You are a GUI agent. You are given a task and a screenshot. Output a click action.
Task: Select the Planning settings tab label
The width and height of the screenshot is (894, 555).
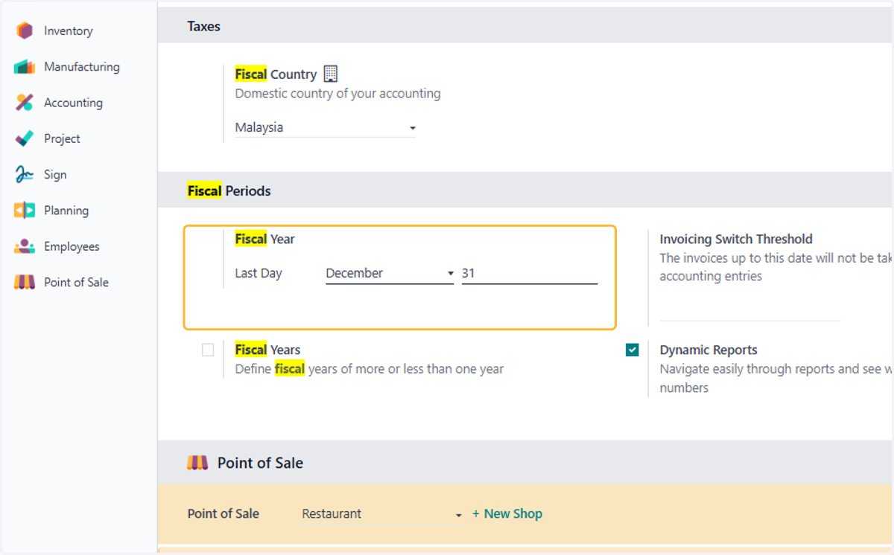pos(66,211)
